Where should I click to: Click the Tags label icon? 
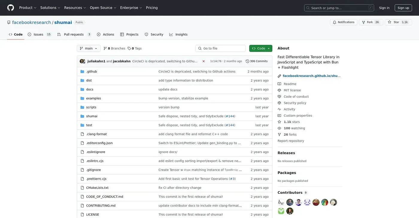129,48
